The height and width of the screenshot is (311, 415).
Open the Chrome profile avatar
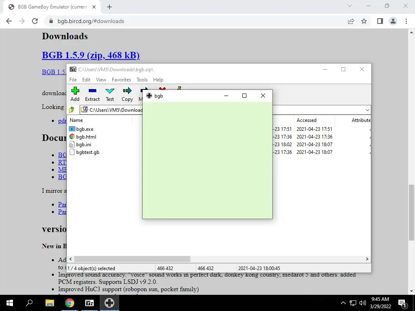[x=393, y=21]
